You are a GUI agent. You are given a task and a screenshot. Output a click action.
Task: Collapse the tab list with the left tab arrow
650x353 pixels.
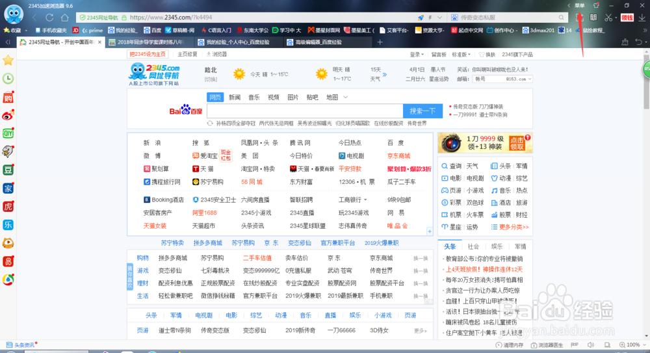8,42
